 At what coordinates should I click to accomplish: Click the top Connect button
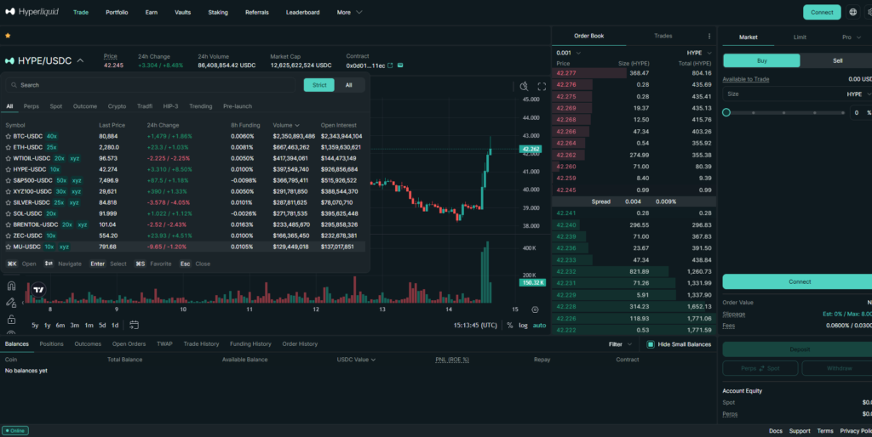click(x=822, y=12)
